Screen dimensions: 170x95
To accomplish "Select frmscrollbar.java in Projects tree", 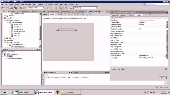I will [x=19, y=47].
